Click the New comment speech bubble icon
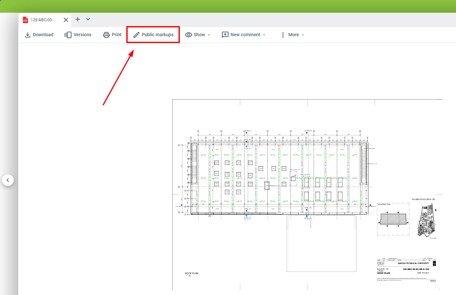Image resolution: width=456 pixels, height=295 pixels. click(x=225, y=35)
